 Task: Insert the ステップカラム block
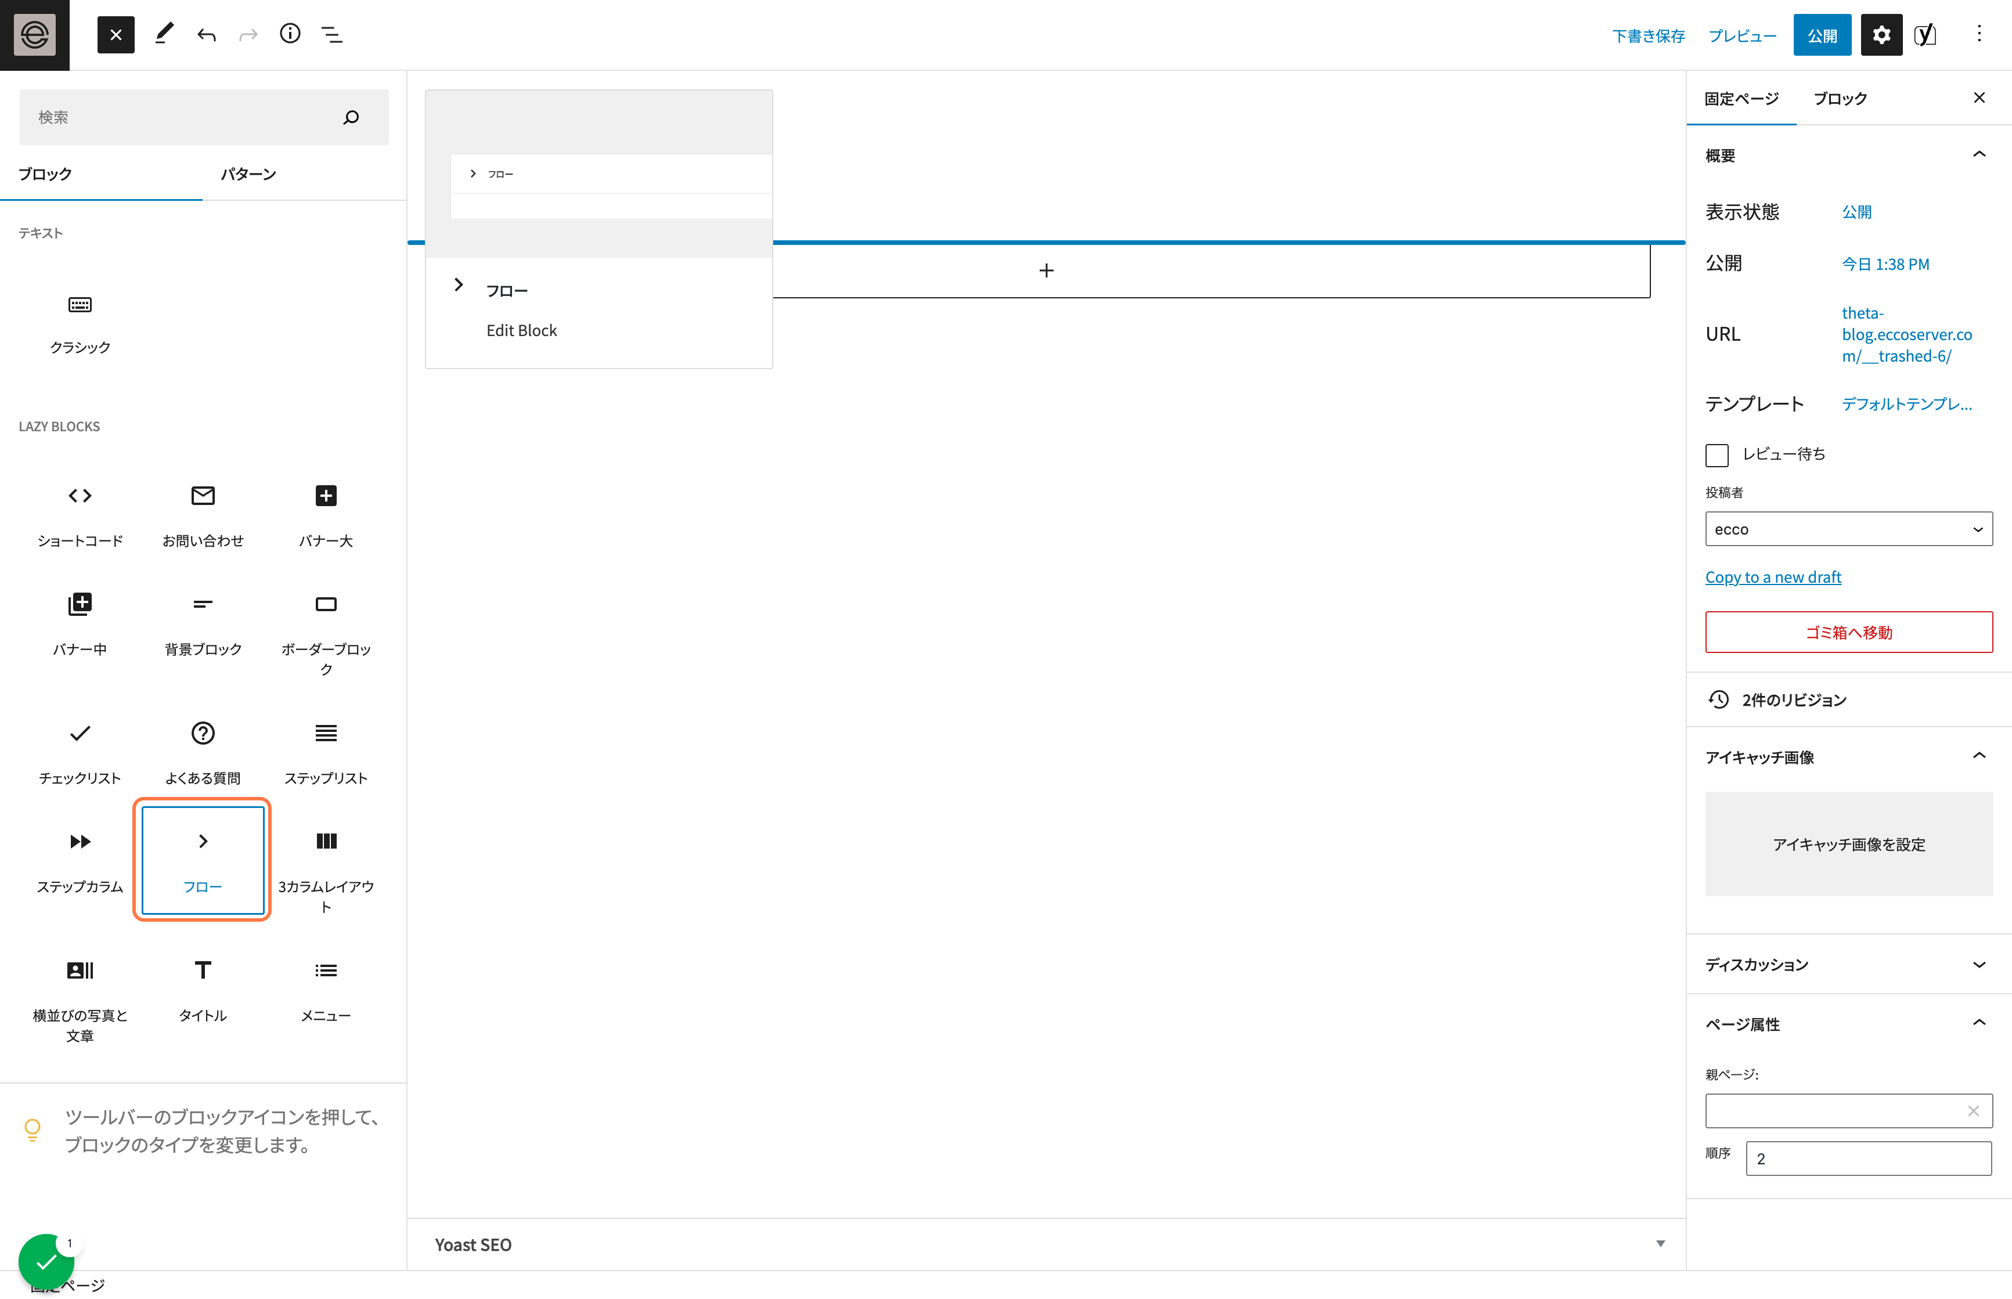[80, 861]
